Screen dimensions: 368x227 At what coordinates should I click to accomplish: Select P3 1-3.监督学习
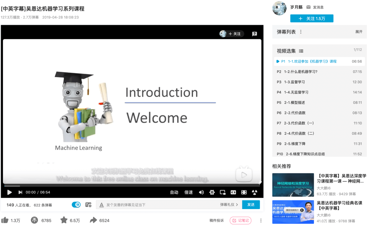[x=319, y=82]
